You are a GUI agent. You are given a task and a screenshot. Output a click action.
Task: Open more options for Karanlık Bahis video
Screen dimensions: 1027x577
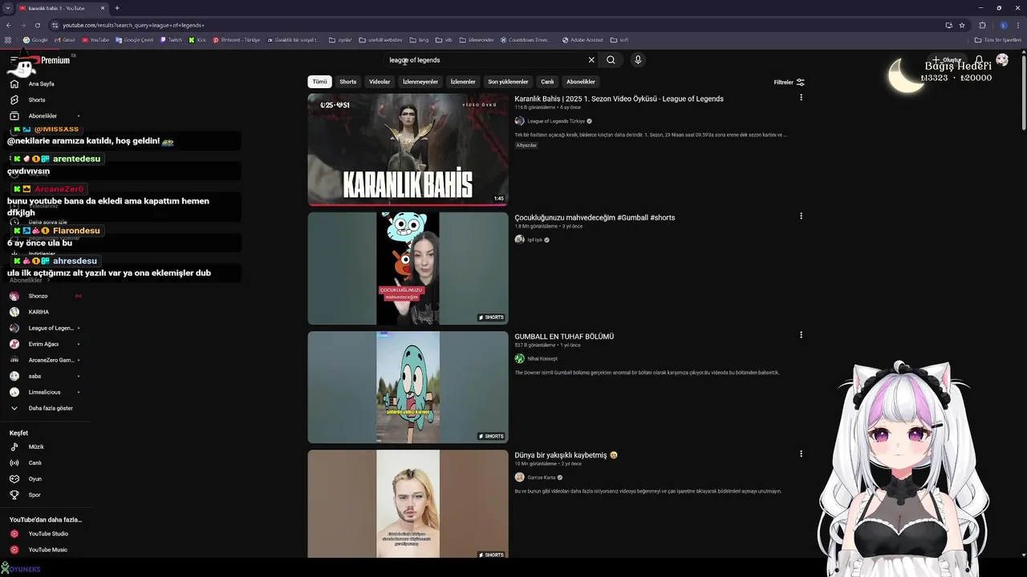801,98
